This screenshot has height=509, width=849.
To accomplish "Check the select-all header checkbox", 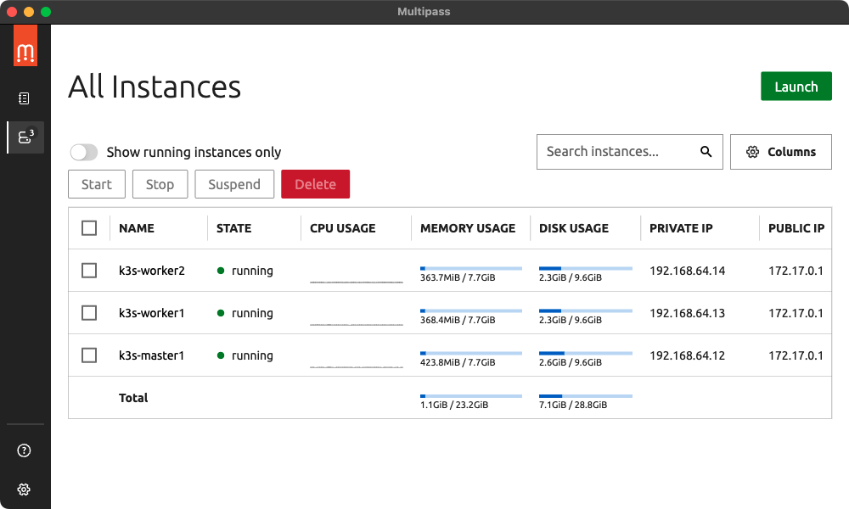I will [89, 227].
